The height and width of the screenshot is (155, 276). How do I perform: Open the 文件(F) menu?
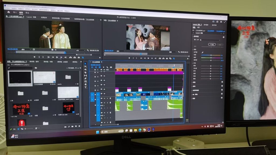click(x=7, y=8)
